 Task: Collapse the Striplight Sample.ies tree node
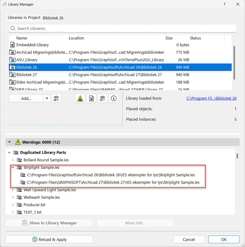coord(13,168)
